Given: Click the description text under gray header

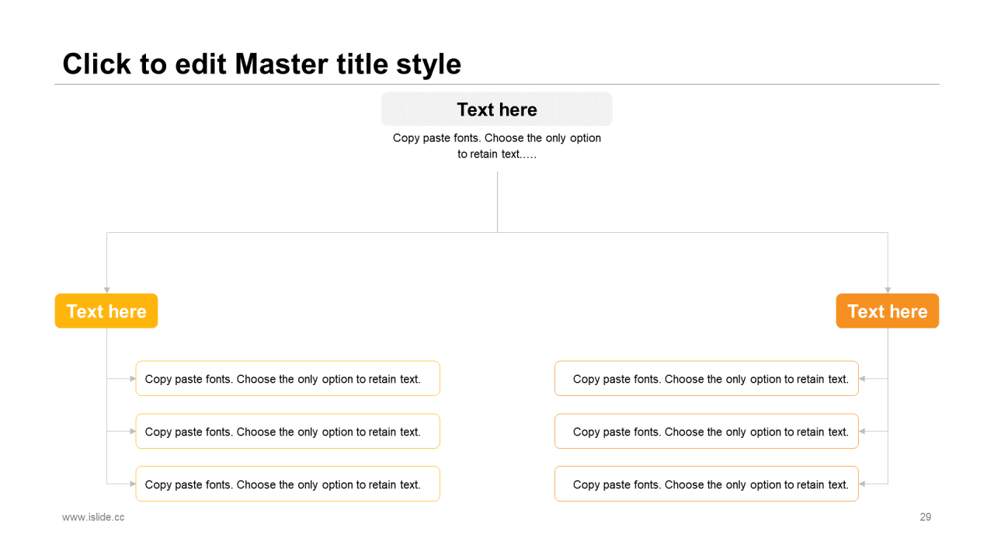Looking at the screenshot, I should pyautogui.click(x=497, y=146).
